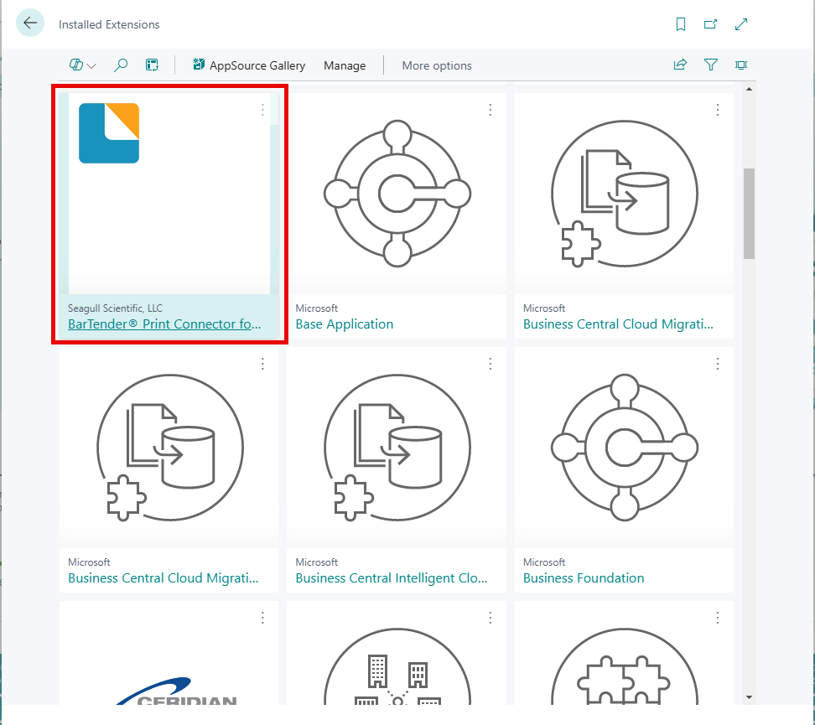Open the Business Foundation link
The height and width of the screenshot is (725, 815).
584,578
